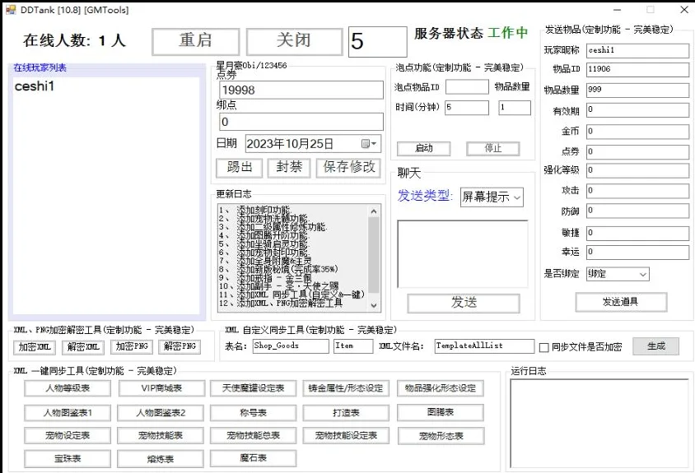Screen dimensions: 695x473
Task: Click the 攻击 input field
Action: pyautogui.click(x=637, y=191)
